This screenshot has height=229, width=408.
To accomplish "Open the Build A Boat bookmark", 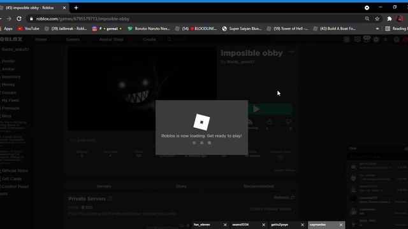I will (334, 29).
